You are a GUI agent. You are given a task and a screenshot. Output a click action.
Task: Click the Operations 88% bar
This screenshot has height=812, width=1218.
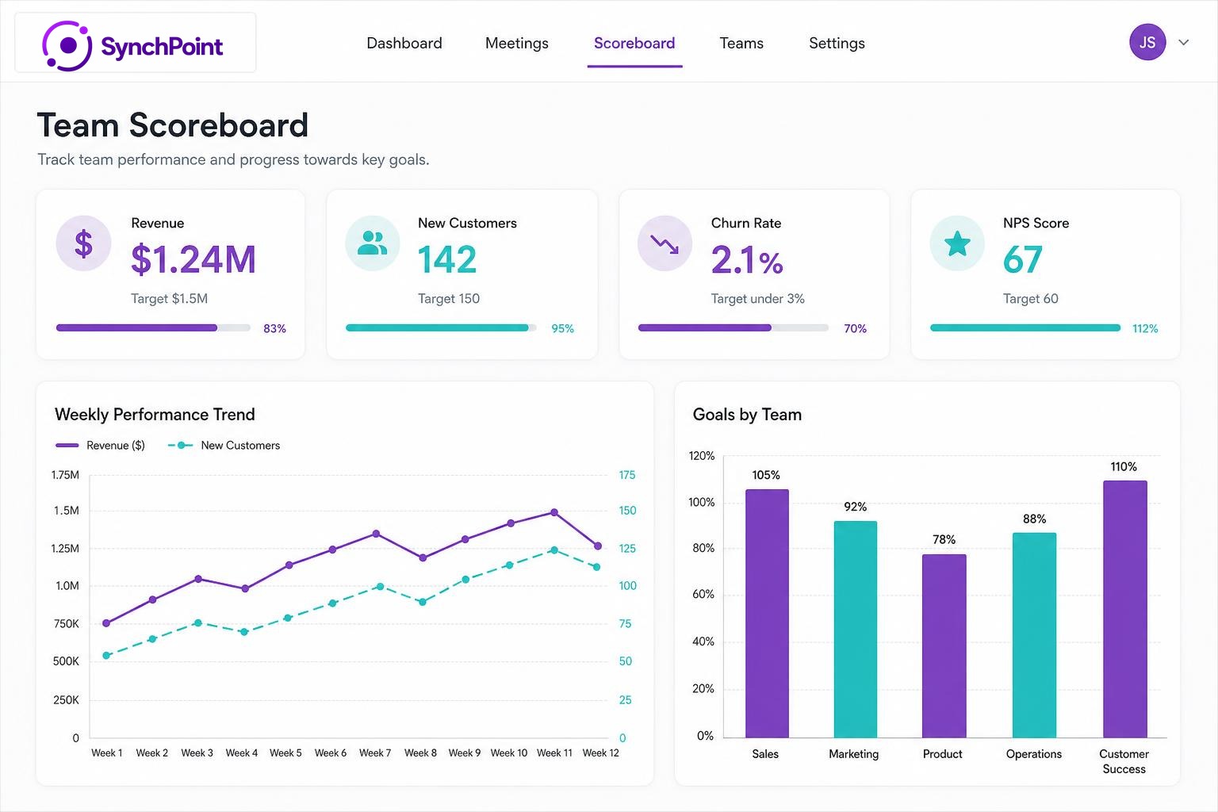pos(1034,635)
